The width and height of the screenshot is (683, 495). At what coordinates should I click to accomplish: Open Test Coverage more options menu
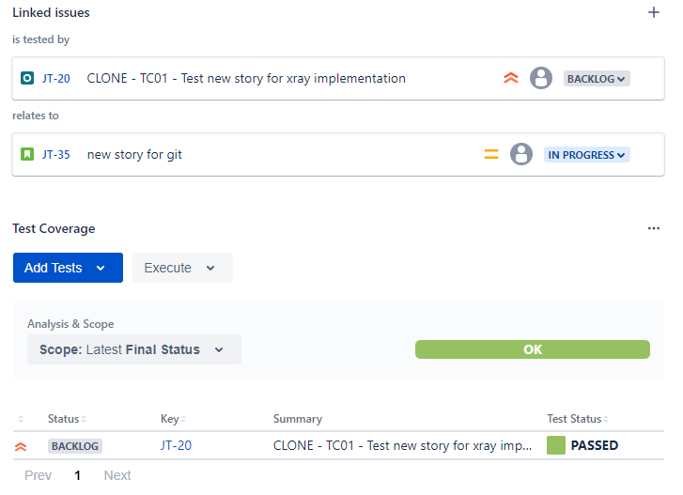[x=653, y=228]
